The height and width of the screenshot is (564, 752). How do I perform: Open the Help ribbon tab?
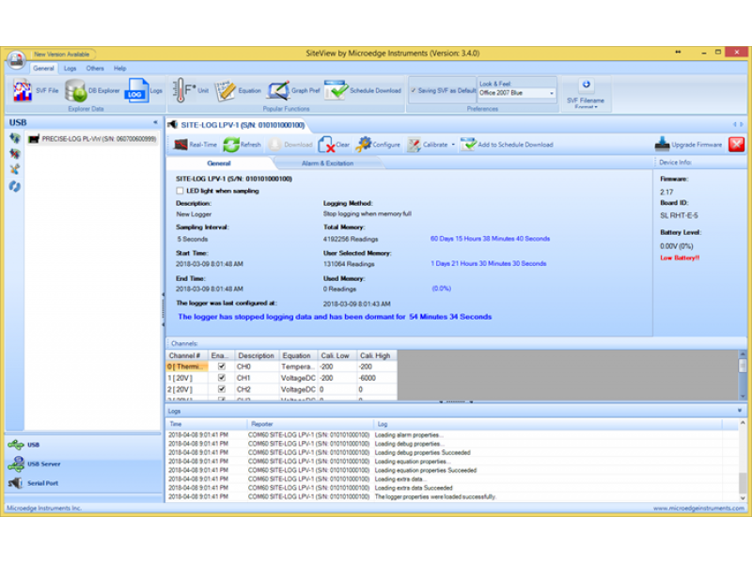120,69
